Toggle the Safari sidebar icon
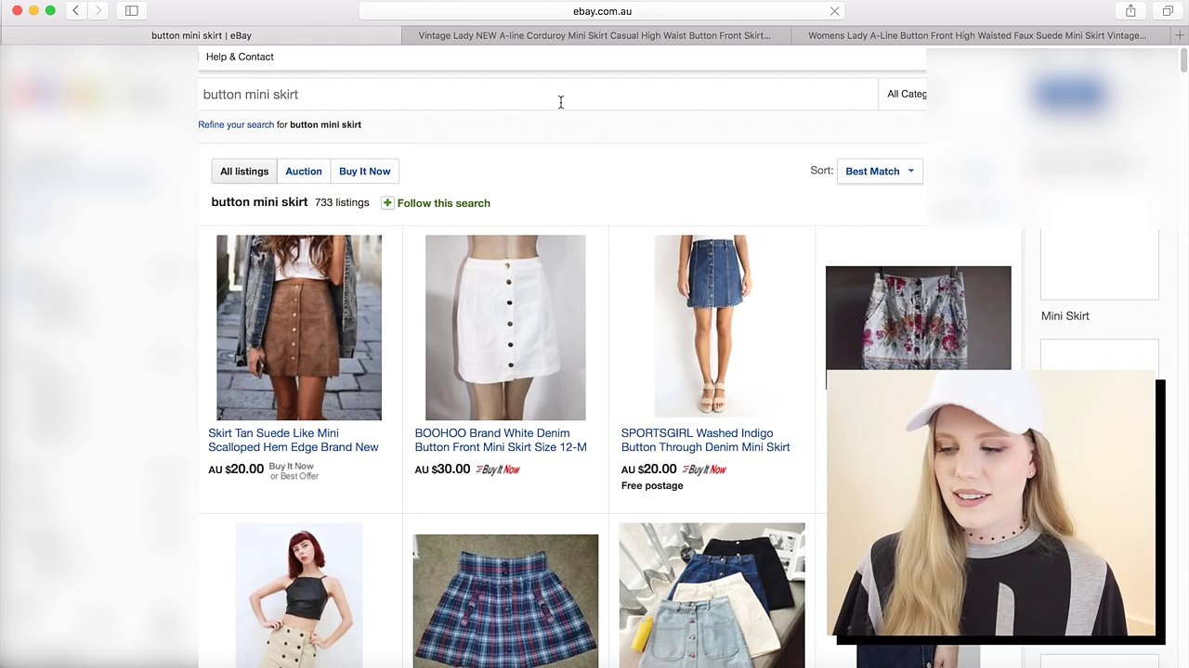The height and width of the screenshot is (668, 1189). click(132, 11)
